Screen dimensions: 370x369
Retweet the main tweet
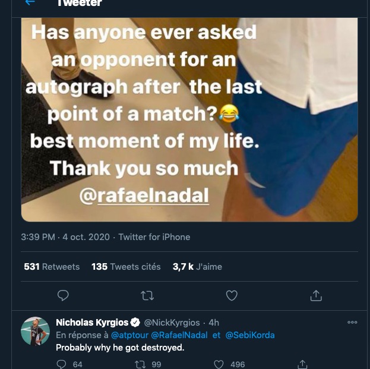point(147,295)
